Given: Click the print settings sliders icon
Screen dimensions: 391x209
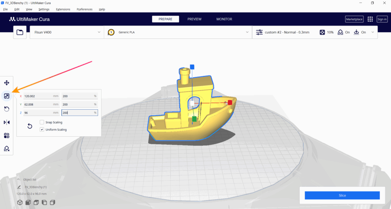Looking at the screenshot, I should (259, 32).
